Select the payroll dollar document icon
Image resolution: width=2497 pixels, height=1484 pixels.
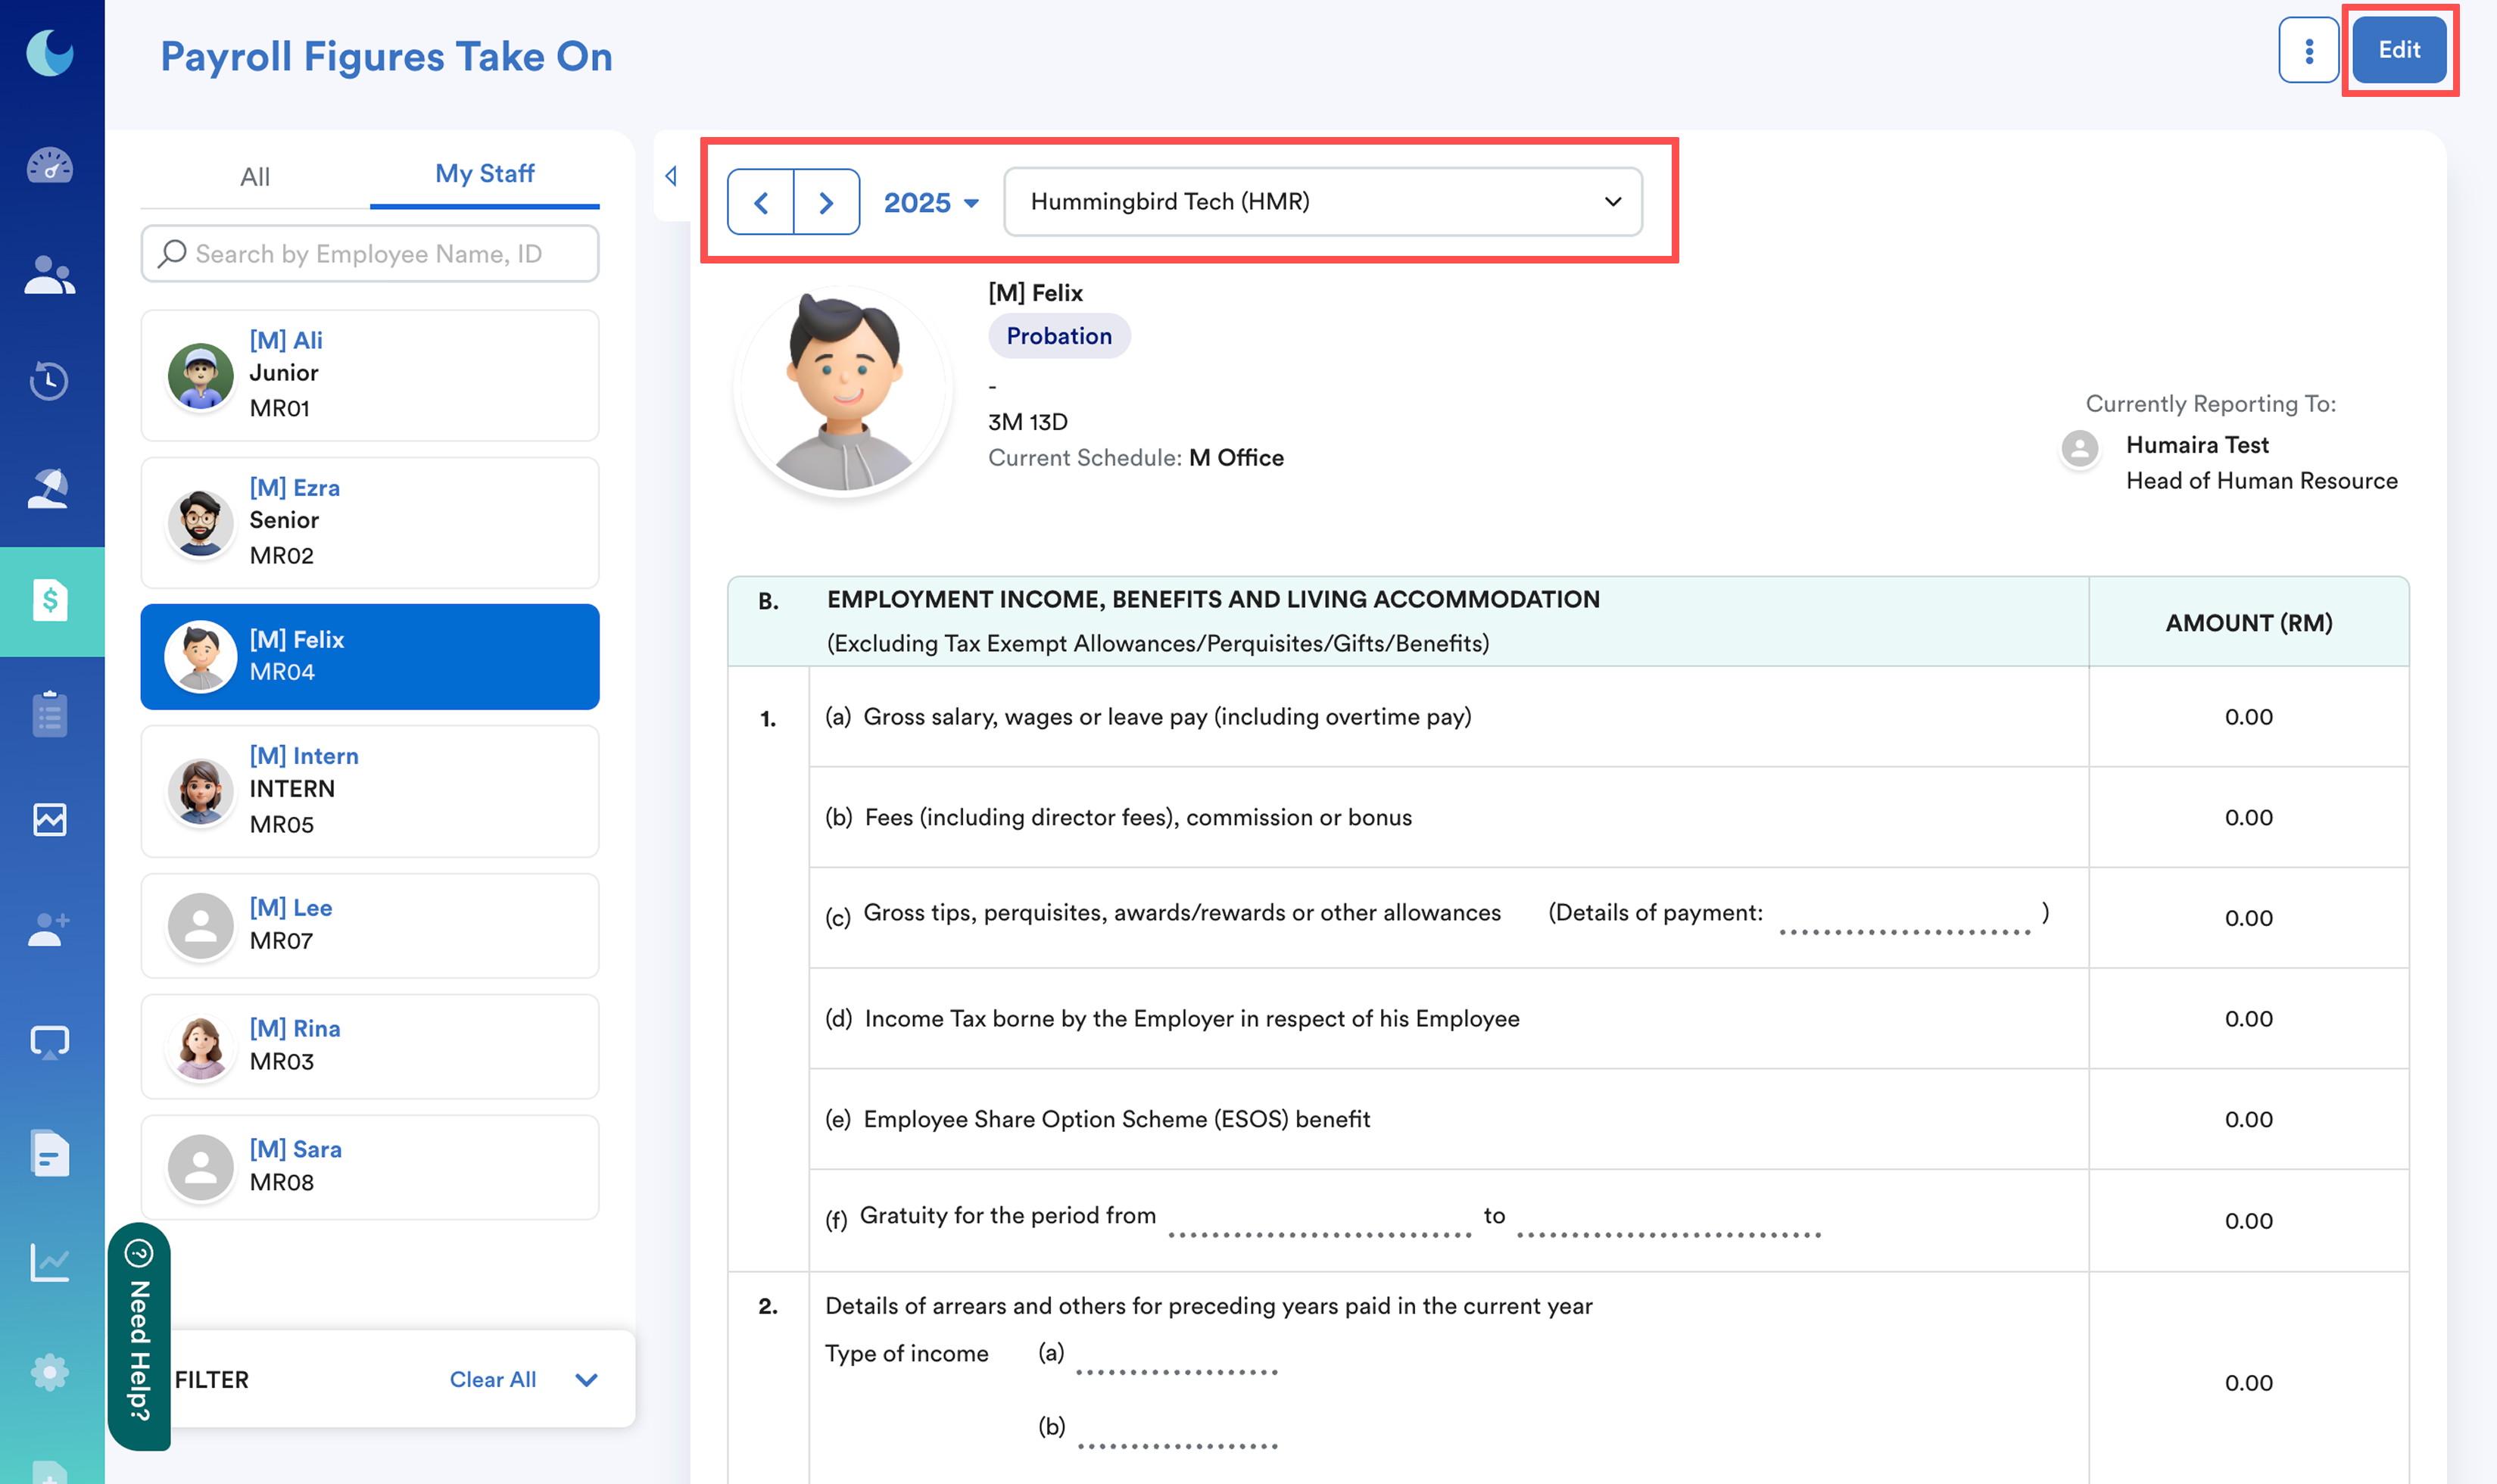(x=50, y=600)
